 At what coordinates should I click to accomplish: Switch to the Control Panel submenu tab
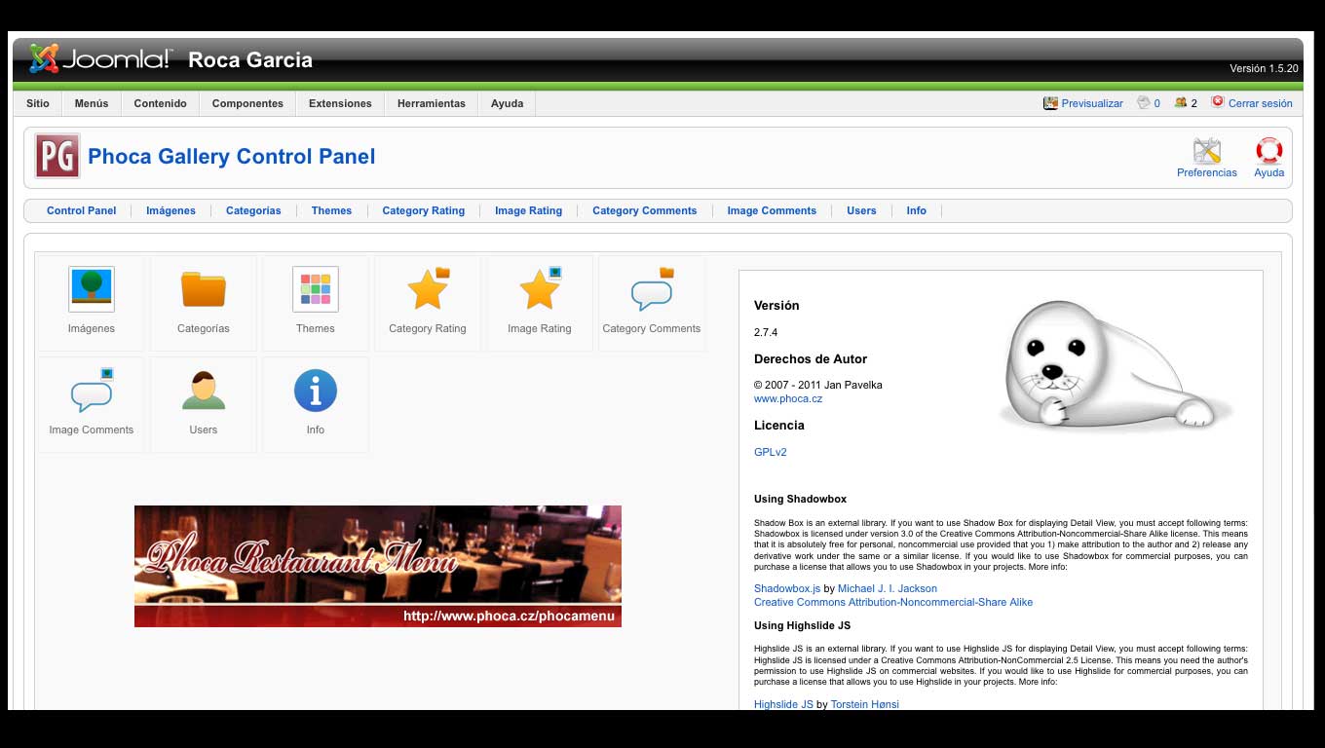pos(82,210)
